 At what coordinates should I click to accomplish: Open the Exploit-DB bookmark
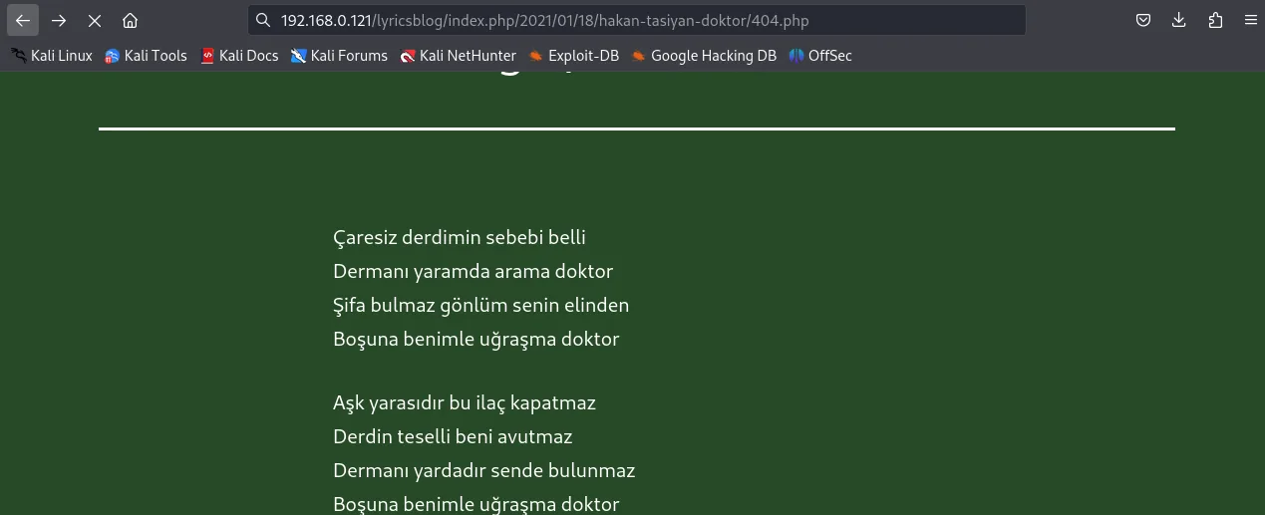point(574,56)
